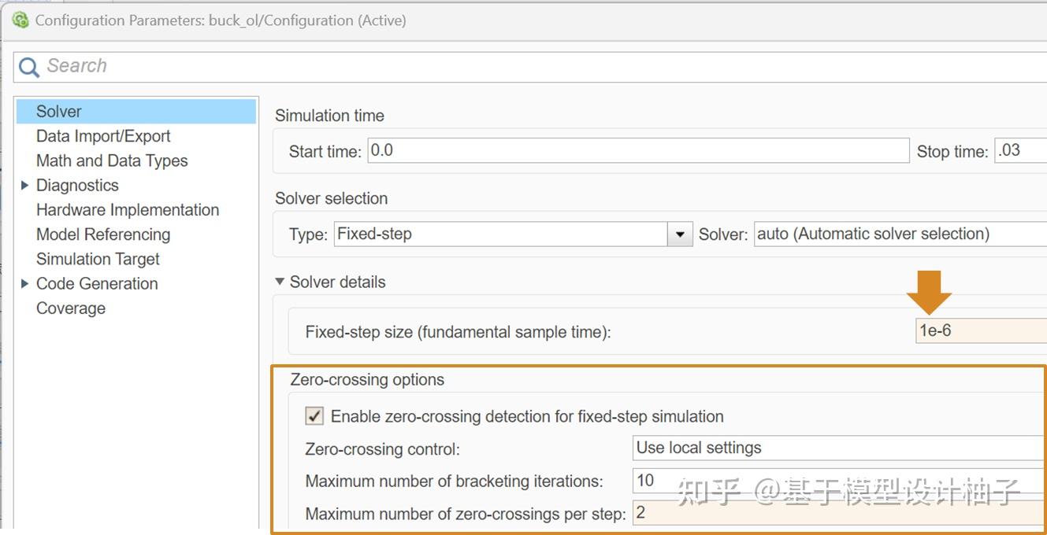The height and width of the screenshot is (535, 1047).
Task: Go to Math and Data Types
Action: click(x=112, y=160)
